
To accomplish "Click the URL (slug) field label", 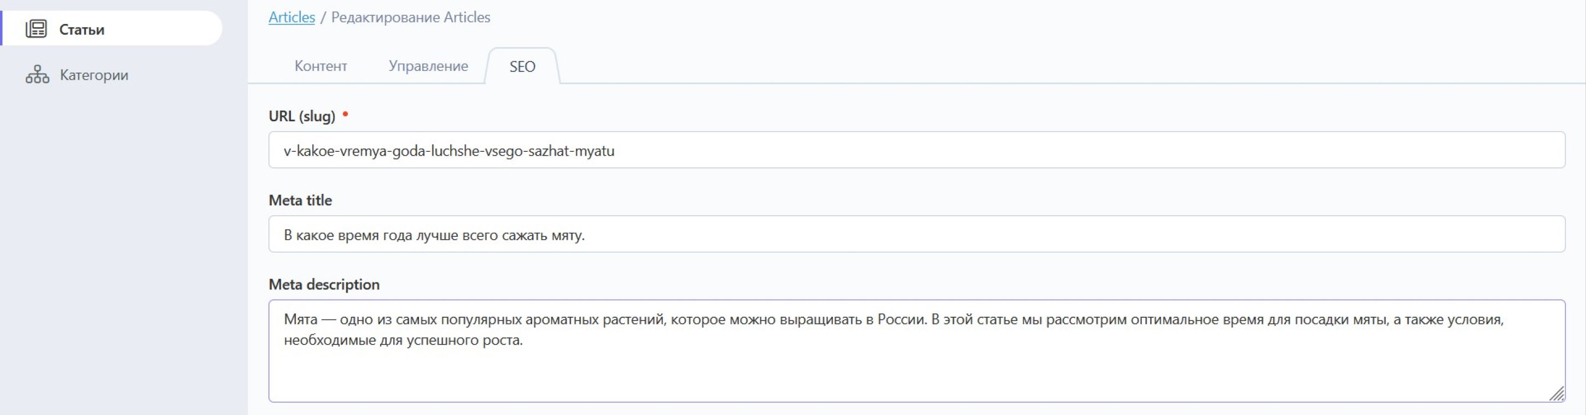I will point(302,116).
